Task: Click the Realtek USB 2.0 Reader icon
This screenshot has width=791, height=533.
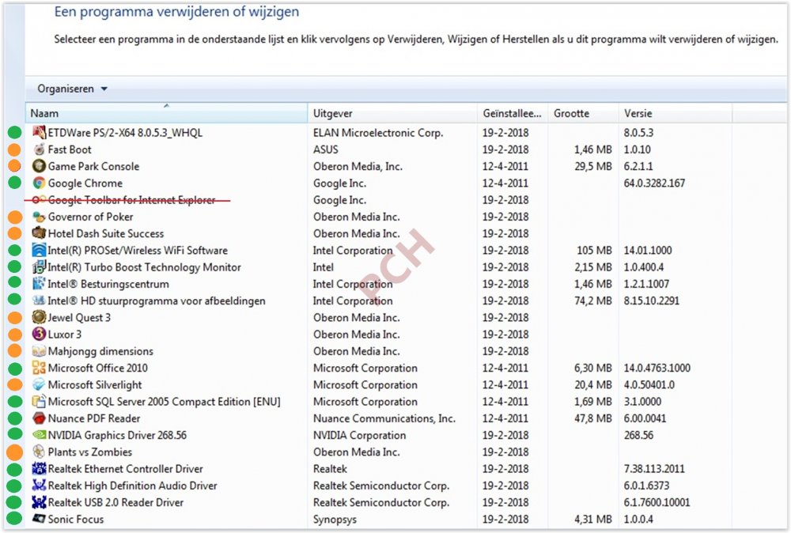Action: tap(39, 502)
